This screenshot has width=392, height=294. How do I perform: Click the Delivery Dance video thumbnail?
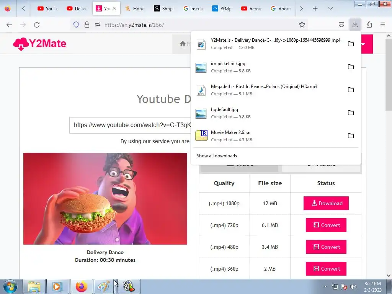pyautogui.click(x=105, y=199)
